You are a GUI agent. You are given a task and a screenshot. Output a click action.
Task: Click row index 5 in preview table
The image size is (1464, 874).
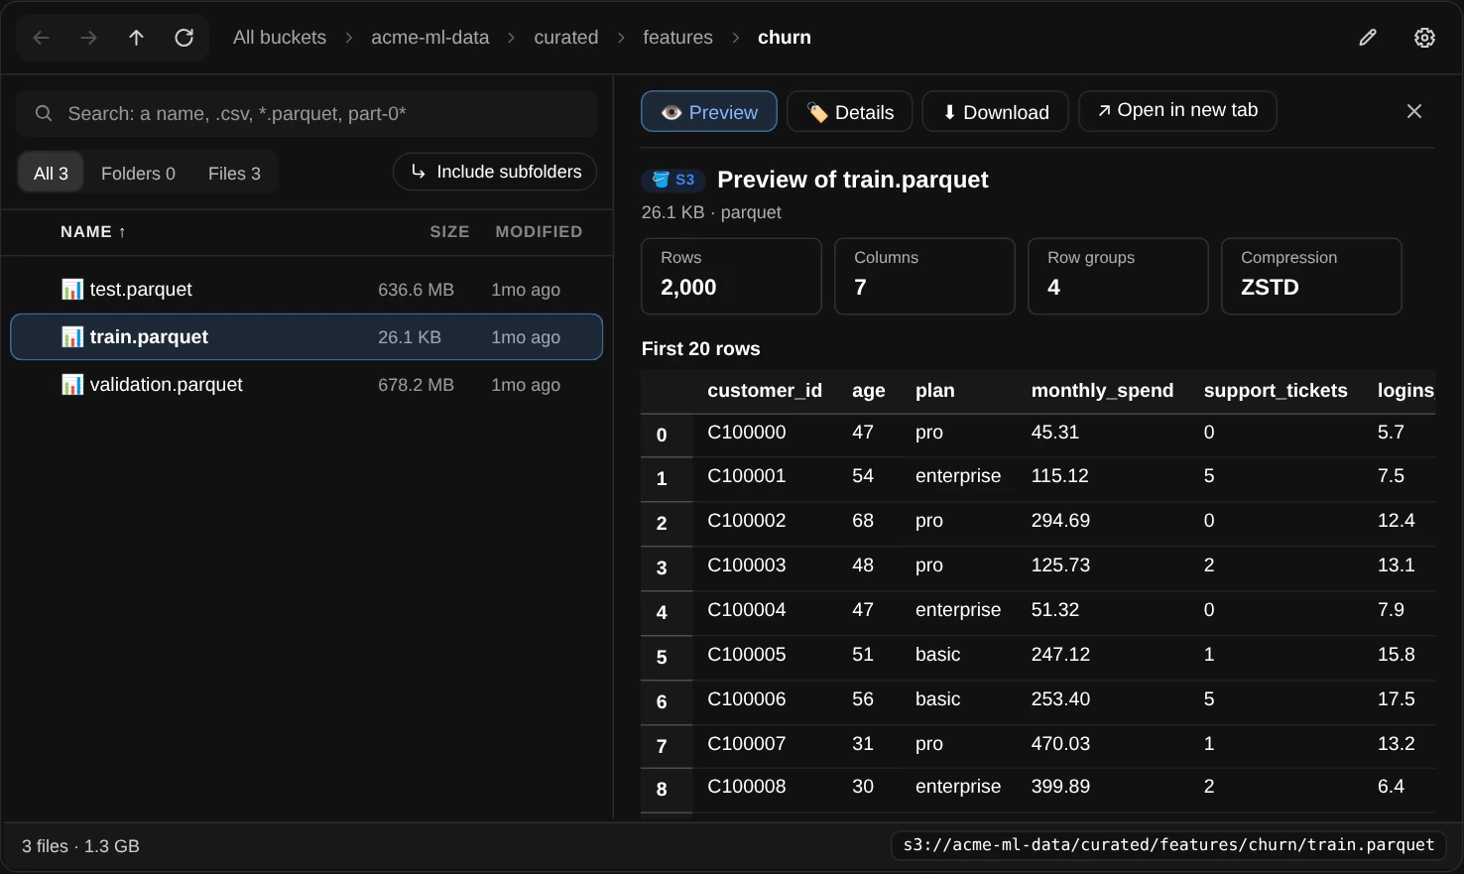pos(662,657)
